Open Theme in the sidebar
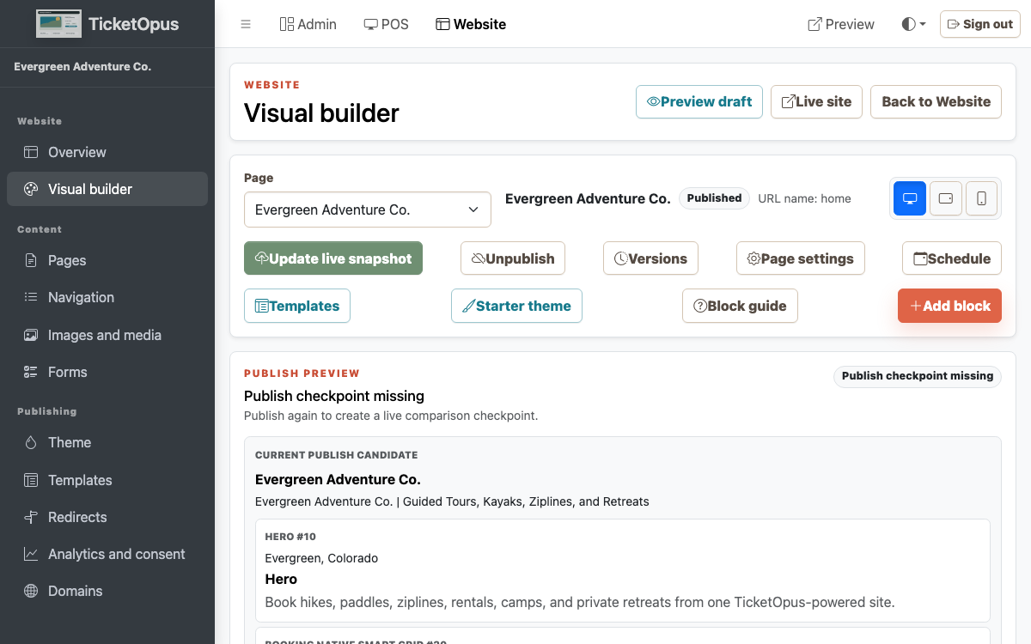 pos(107,442)
